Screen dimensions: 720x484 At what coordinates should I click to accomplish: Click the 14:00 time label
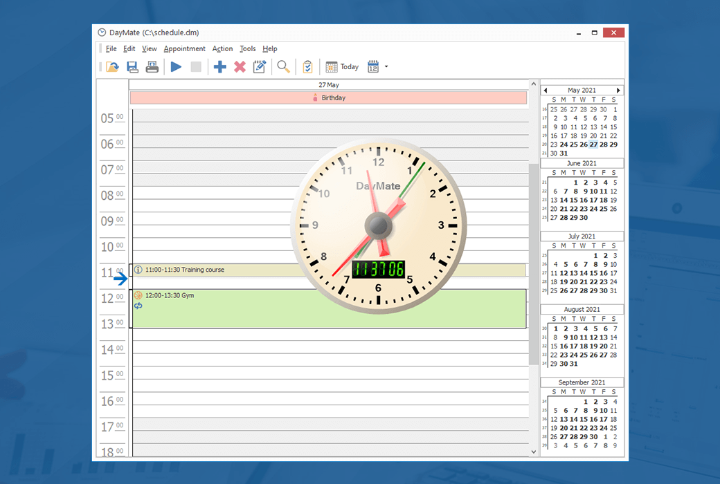[x=112, y=350]
